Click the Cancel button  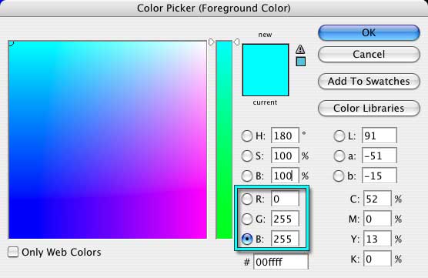(369, 55)
